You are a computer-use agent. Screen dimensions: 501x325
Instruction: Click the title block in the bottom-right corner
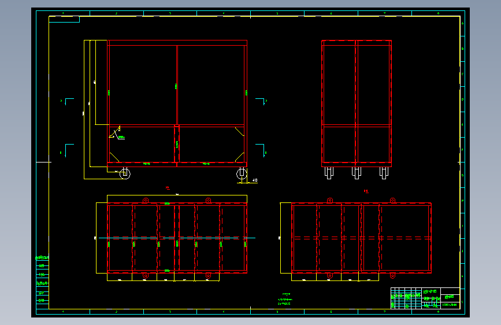425,298
